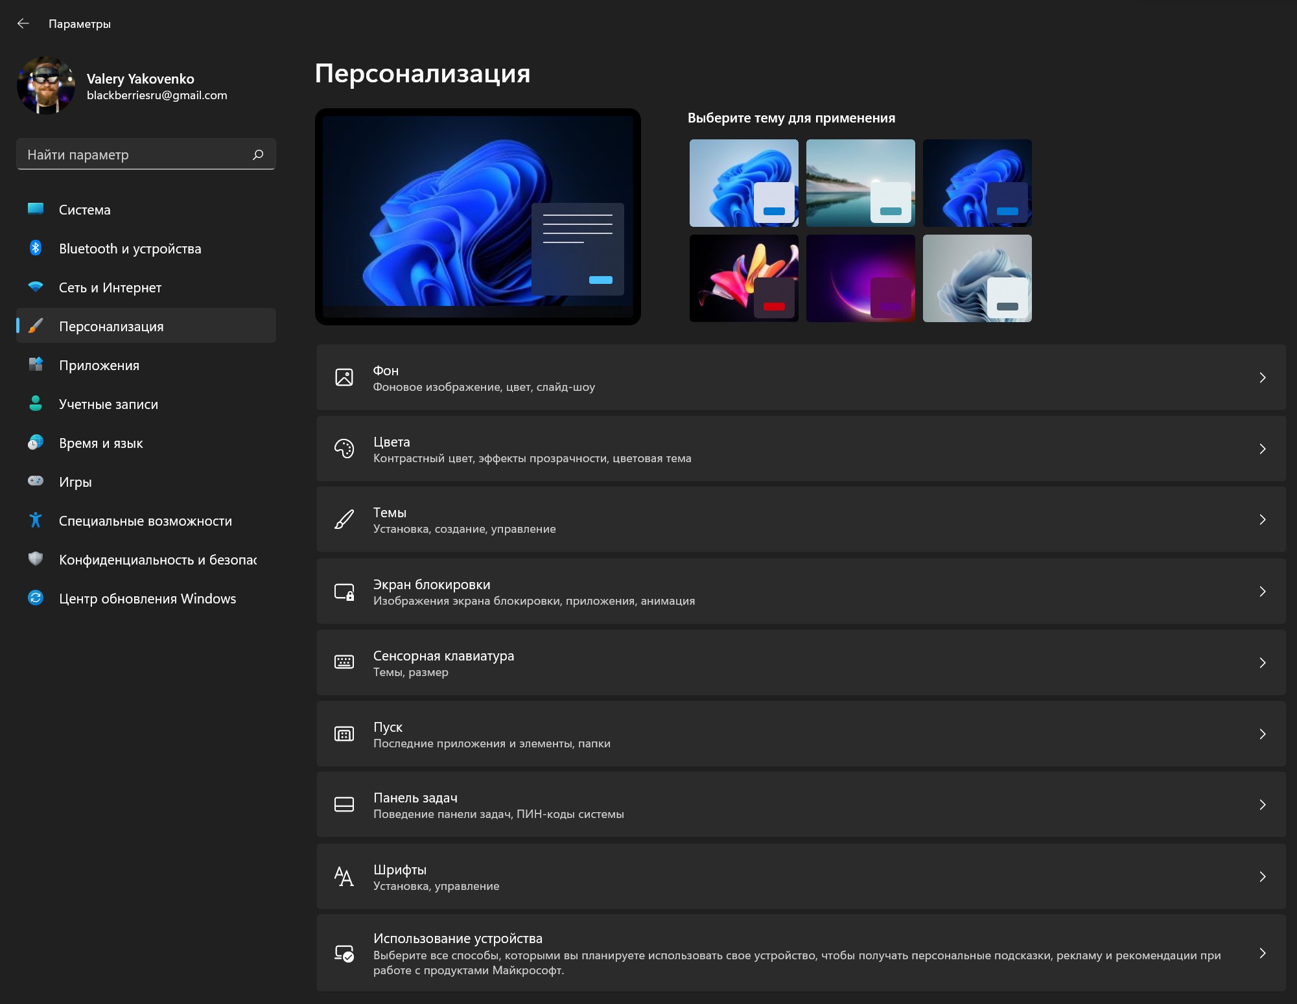Open the Приложения section
Image resolution: width=1297 pixels, height=1004 pixels.
(x=146, y=365)
